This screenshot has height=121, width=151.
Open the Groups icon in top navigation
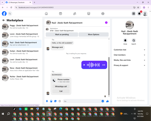coord(103,14)
